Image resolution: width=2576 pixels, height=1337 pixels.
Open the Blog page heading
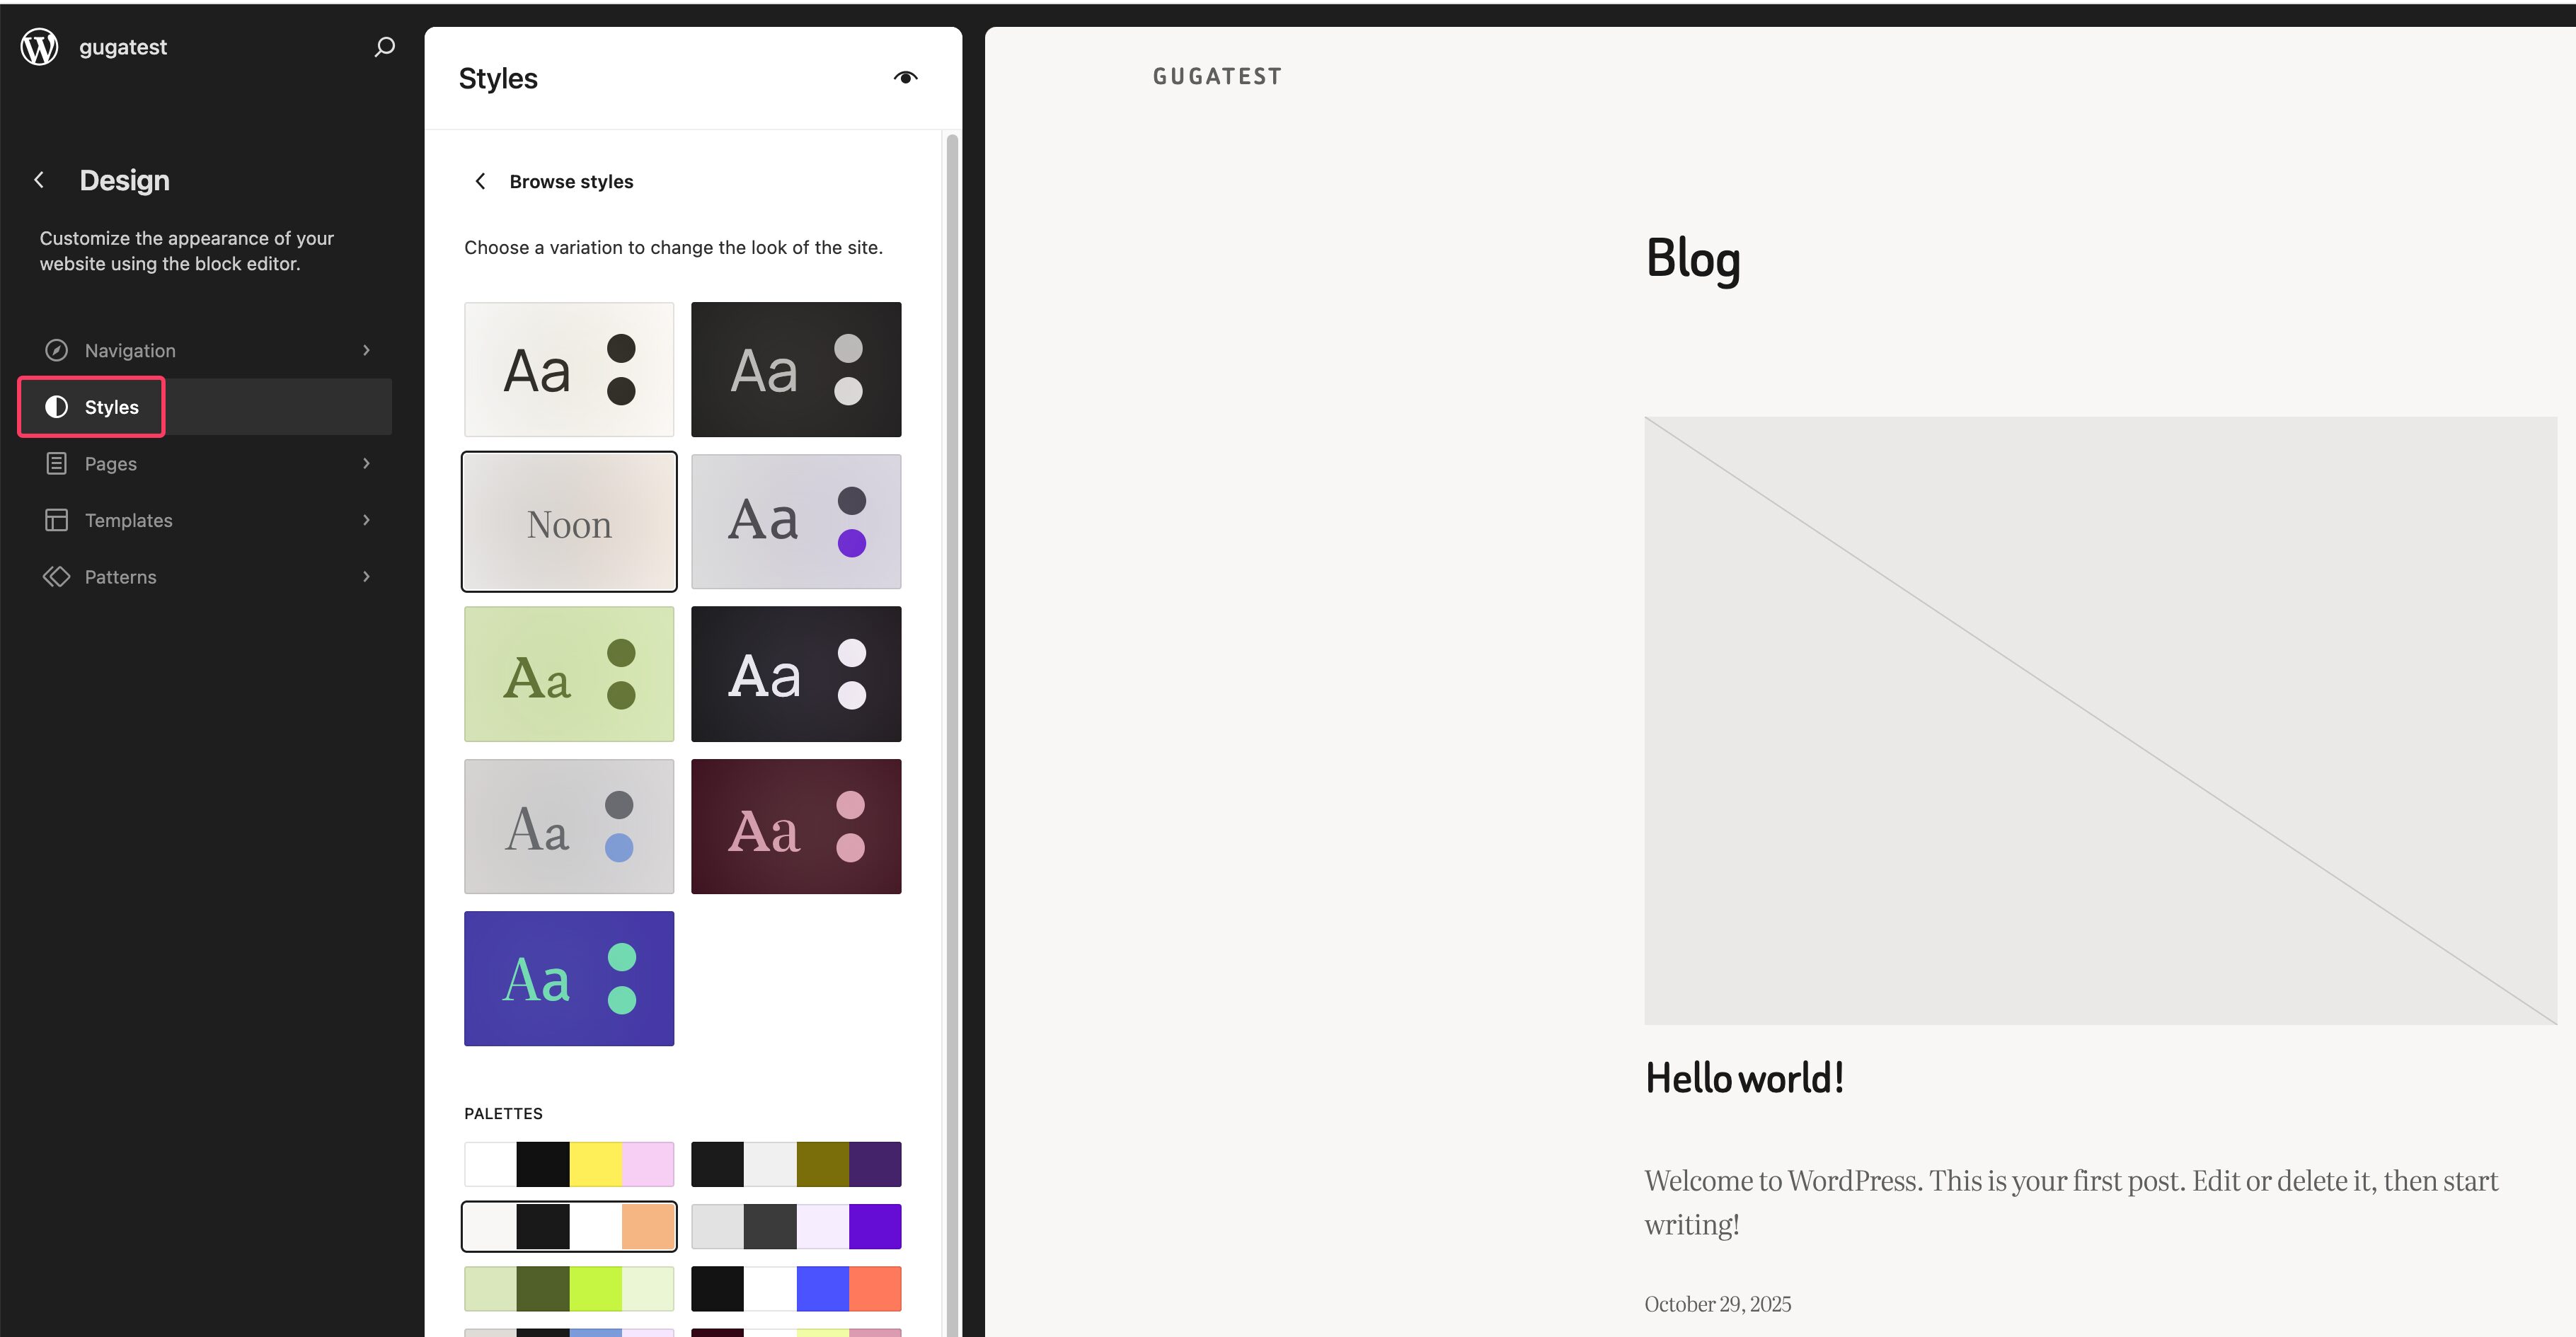(1691, 259)
